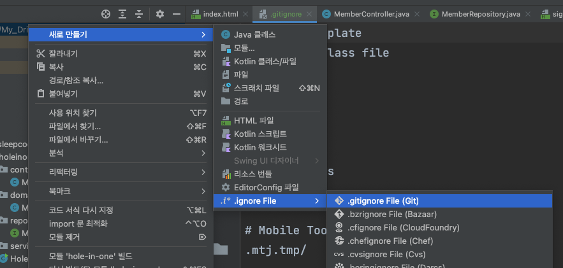This screenshot has height=268, width=563.
Task: Click the Chef icon of .chefignore File
Action: (x=339, y=241)
